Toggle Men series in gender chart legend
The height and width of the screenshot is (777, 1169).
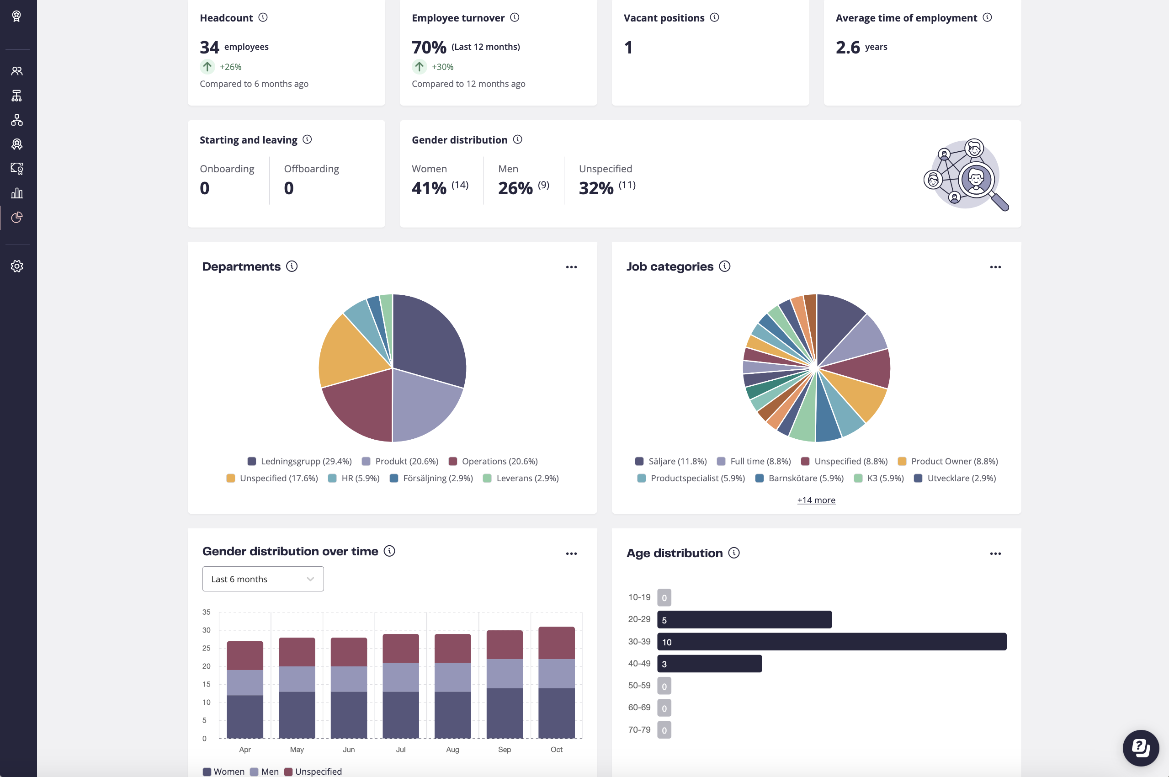[265, 772]
